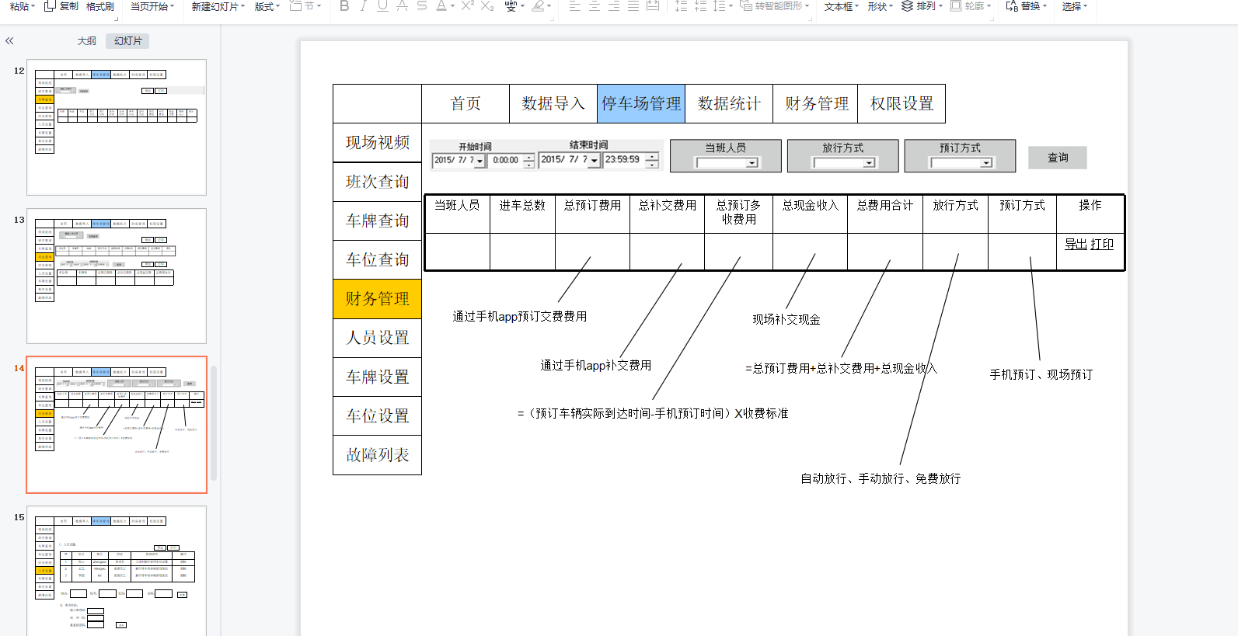Click the 放行方式 combo box on the slide
This screenshot has height=636, width=1238.
point(844,163)
